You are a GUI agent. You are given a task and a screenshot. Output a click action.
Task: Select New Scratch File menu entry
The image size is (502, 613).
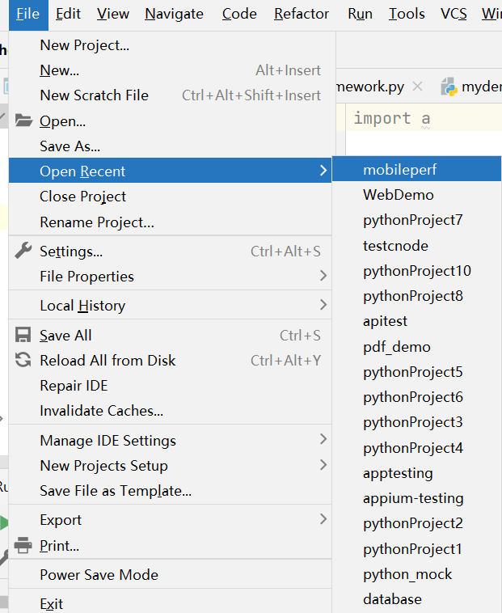pos(94,95)
